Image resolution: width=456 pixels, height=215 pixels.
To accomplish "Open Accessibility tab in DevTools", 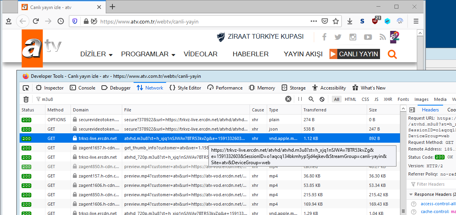I will [x=329, y=88].
